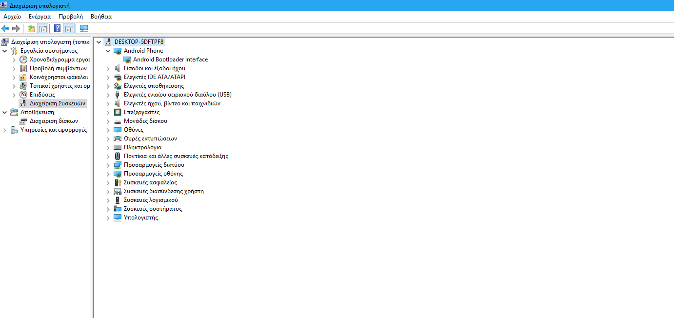Open the Προβολή menu
Image resolution: width=674 pixels, height=318 pixels.
71,17
